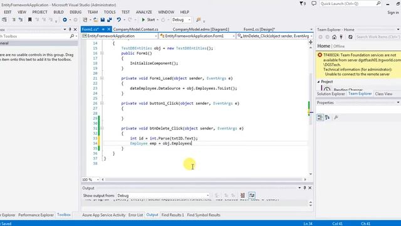Open the TOOLS menu
This screenshot has height=226, width=401.
(x=110, y=12)
